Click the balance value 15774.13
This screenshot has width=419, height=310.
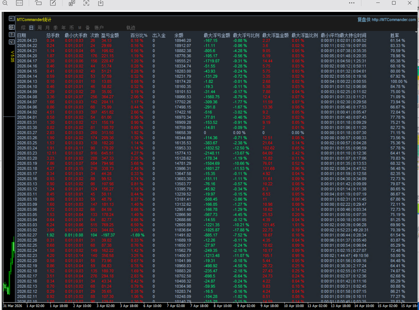pos(183,153)
